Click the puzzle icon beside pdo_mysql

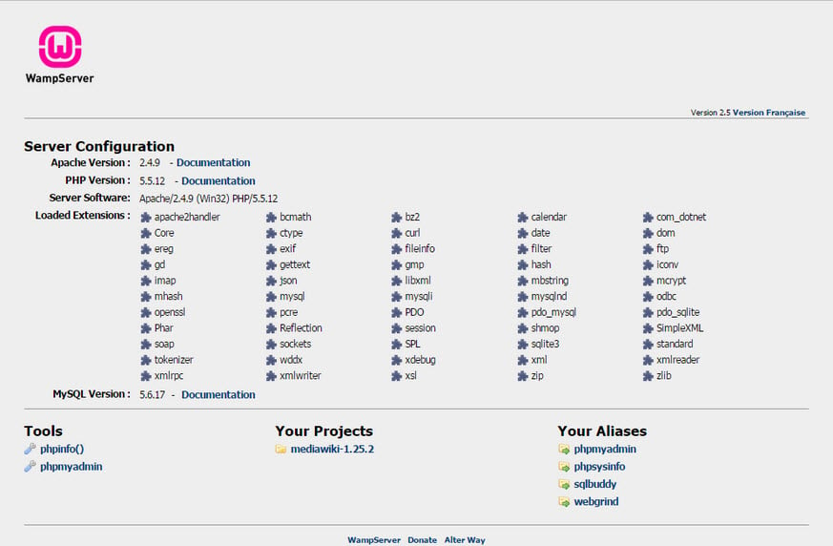click(x=523, y=312)
